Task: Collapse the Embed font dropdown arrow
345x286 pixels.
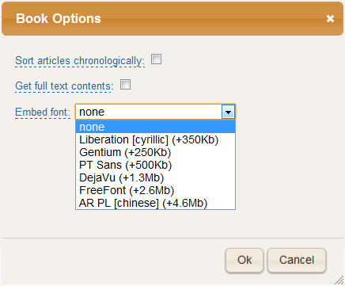Action: 228,112
